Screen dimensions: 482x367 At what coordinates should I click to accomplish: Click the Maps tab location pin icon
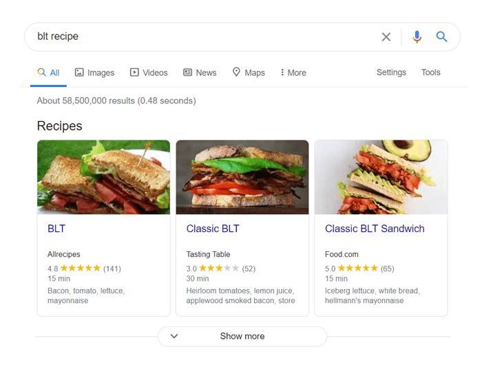[x=236, y=72]
